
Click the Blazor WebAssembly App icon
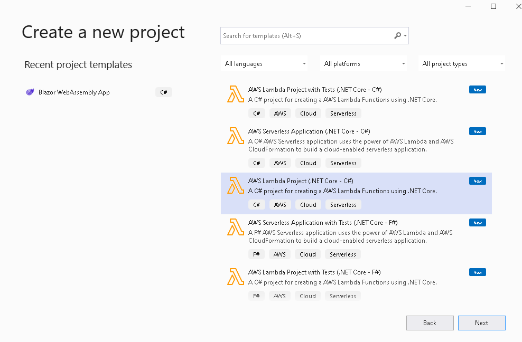coord(30,92)
